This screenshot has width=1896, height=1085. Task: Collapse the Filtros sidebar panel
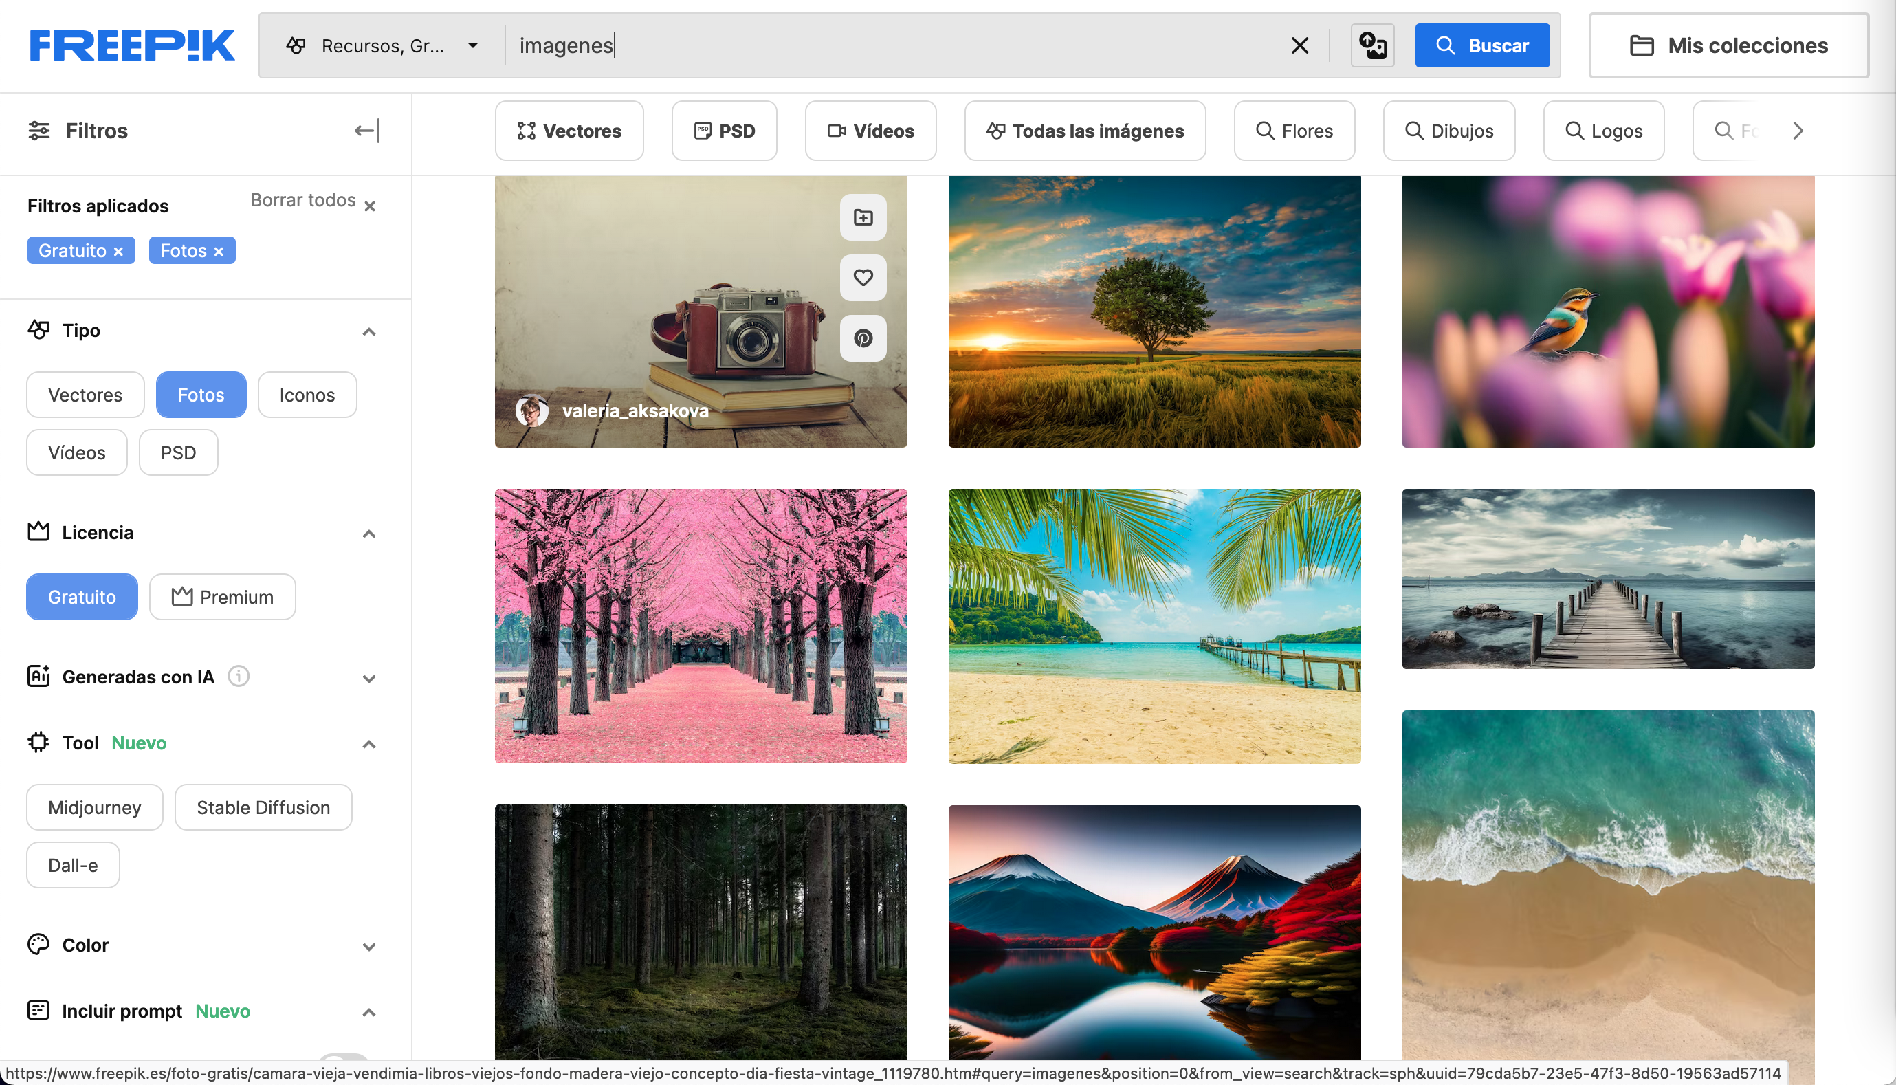pos(367,131)
